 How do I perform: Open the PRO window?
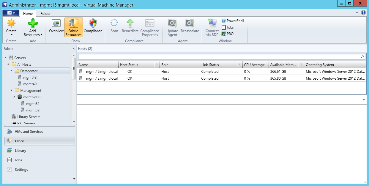pos(228,34)
